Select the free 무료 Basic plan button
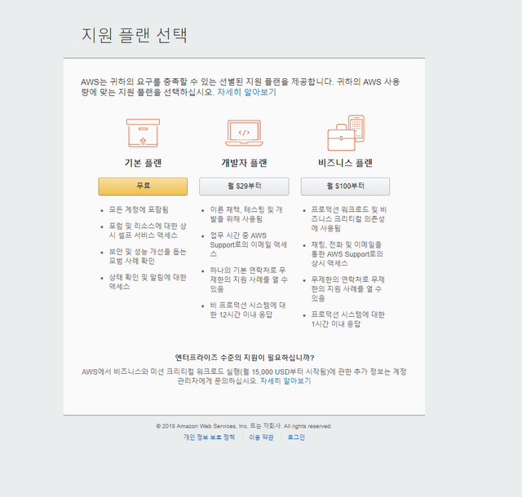 (x=143, y=187)
